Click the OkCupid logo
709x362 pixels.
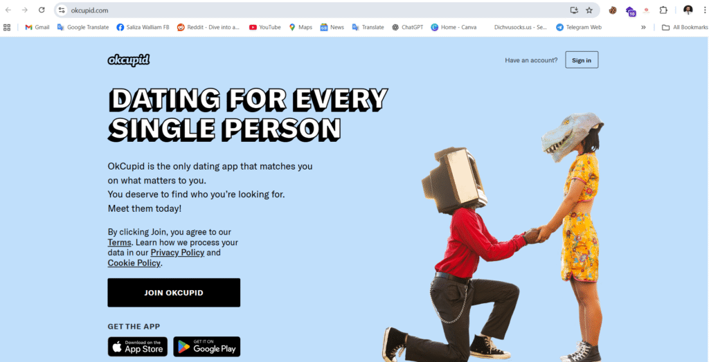coord(128,60)
